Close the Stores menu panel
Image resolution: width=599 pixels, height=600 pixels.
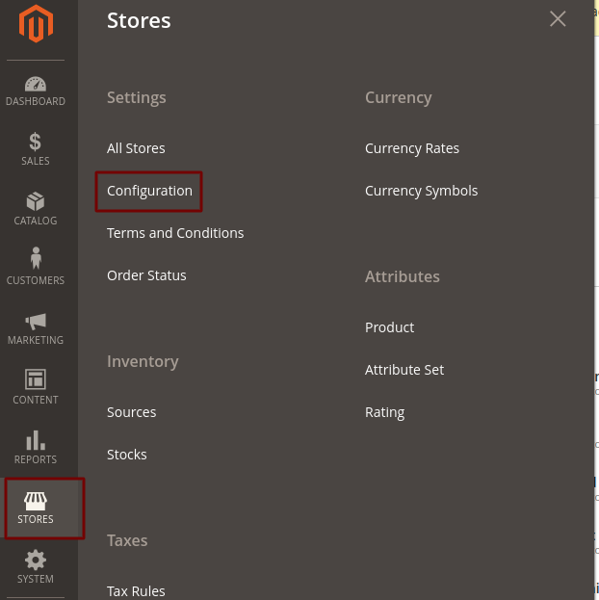558,19
